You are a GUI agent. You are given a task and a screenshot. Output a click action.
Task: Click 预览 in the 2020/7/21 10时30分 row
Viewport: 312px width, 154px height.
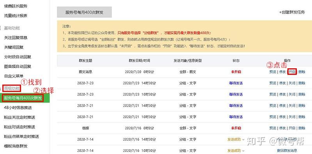pos(273,117)
